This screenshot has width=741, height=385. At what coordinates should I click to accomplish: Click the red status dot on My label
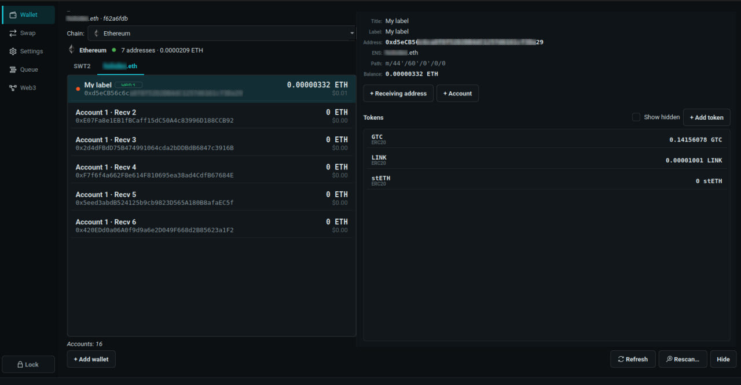(78, 89)
